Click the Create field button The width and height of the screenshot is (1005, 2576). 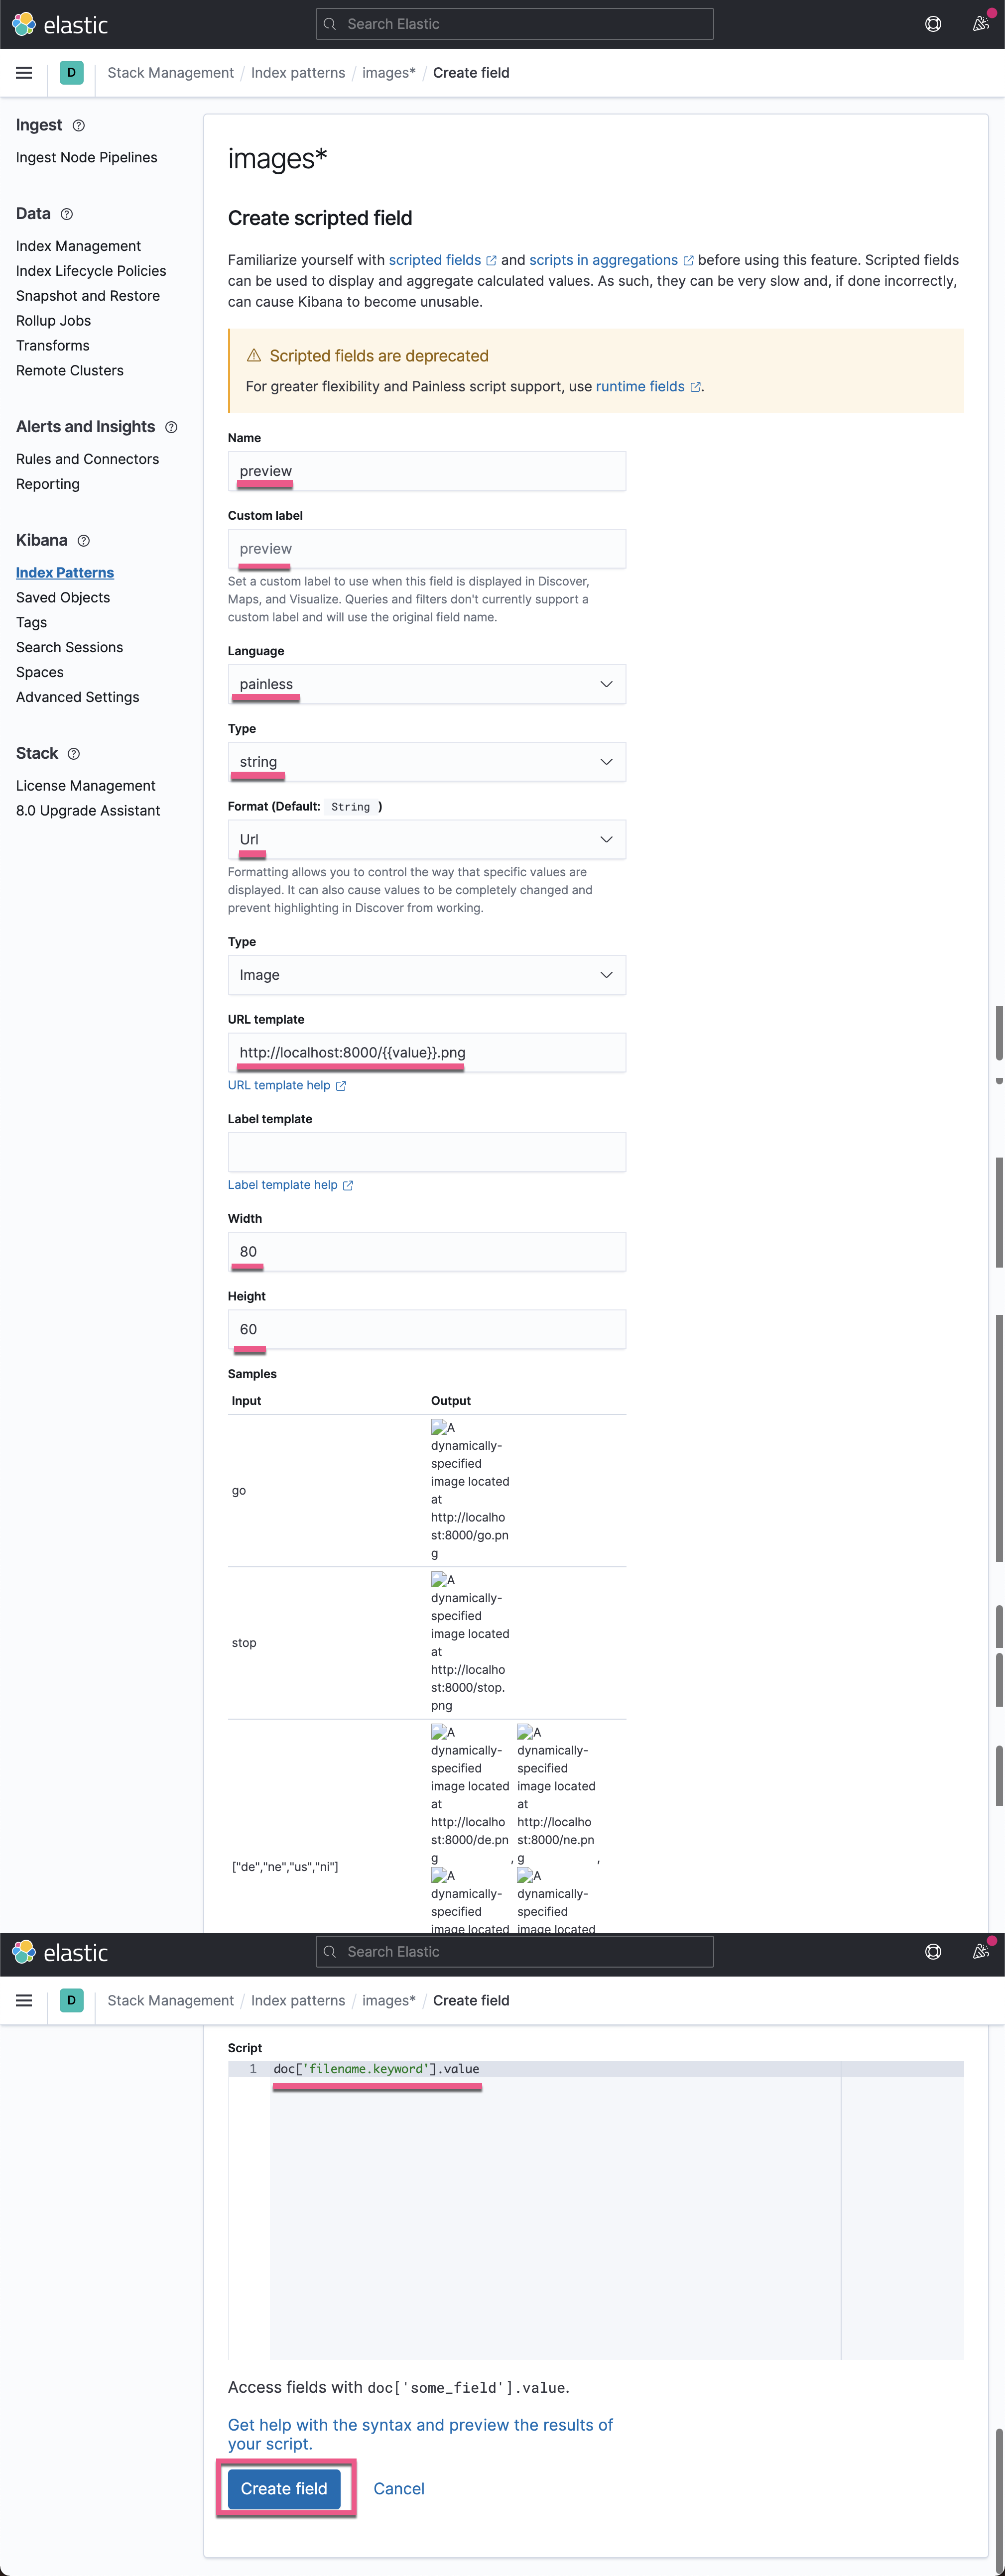click(x=284, y=2488)
